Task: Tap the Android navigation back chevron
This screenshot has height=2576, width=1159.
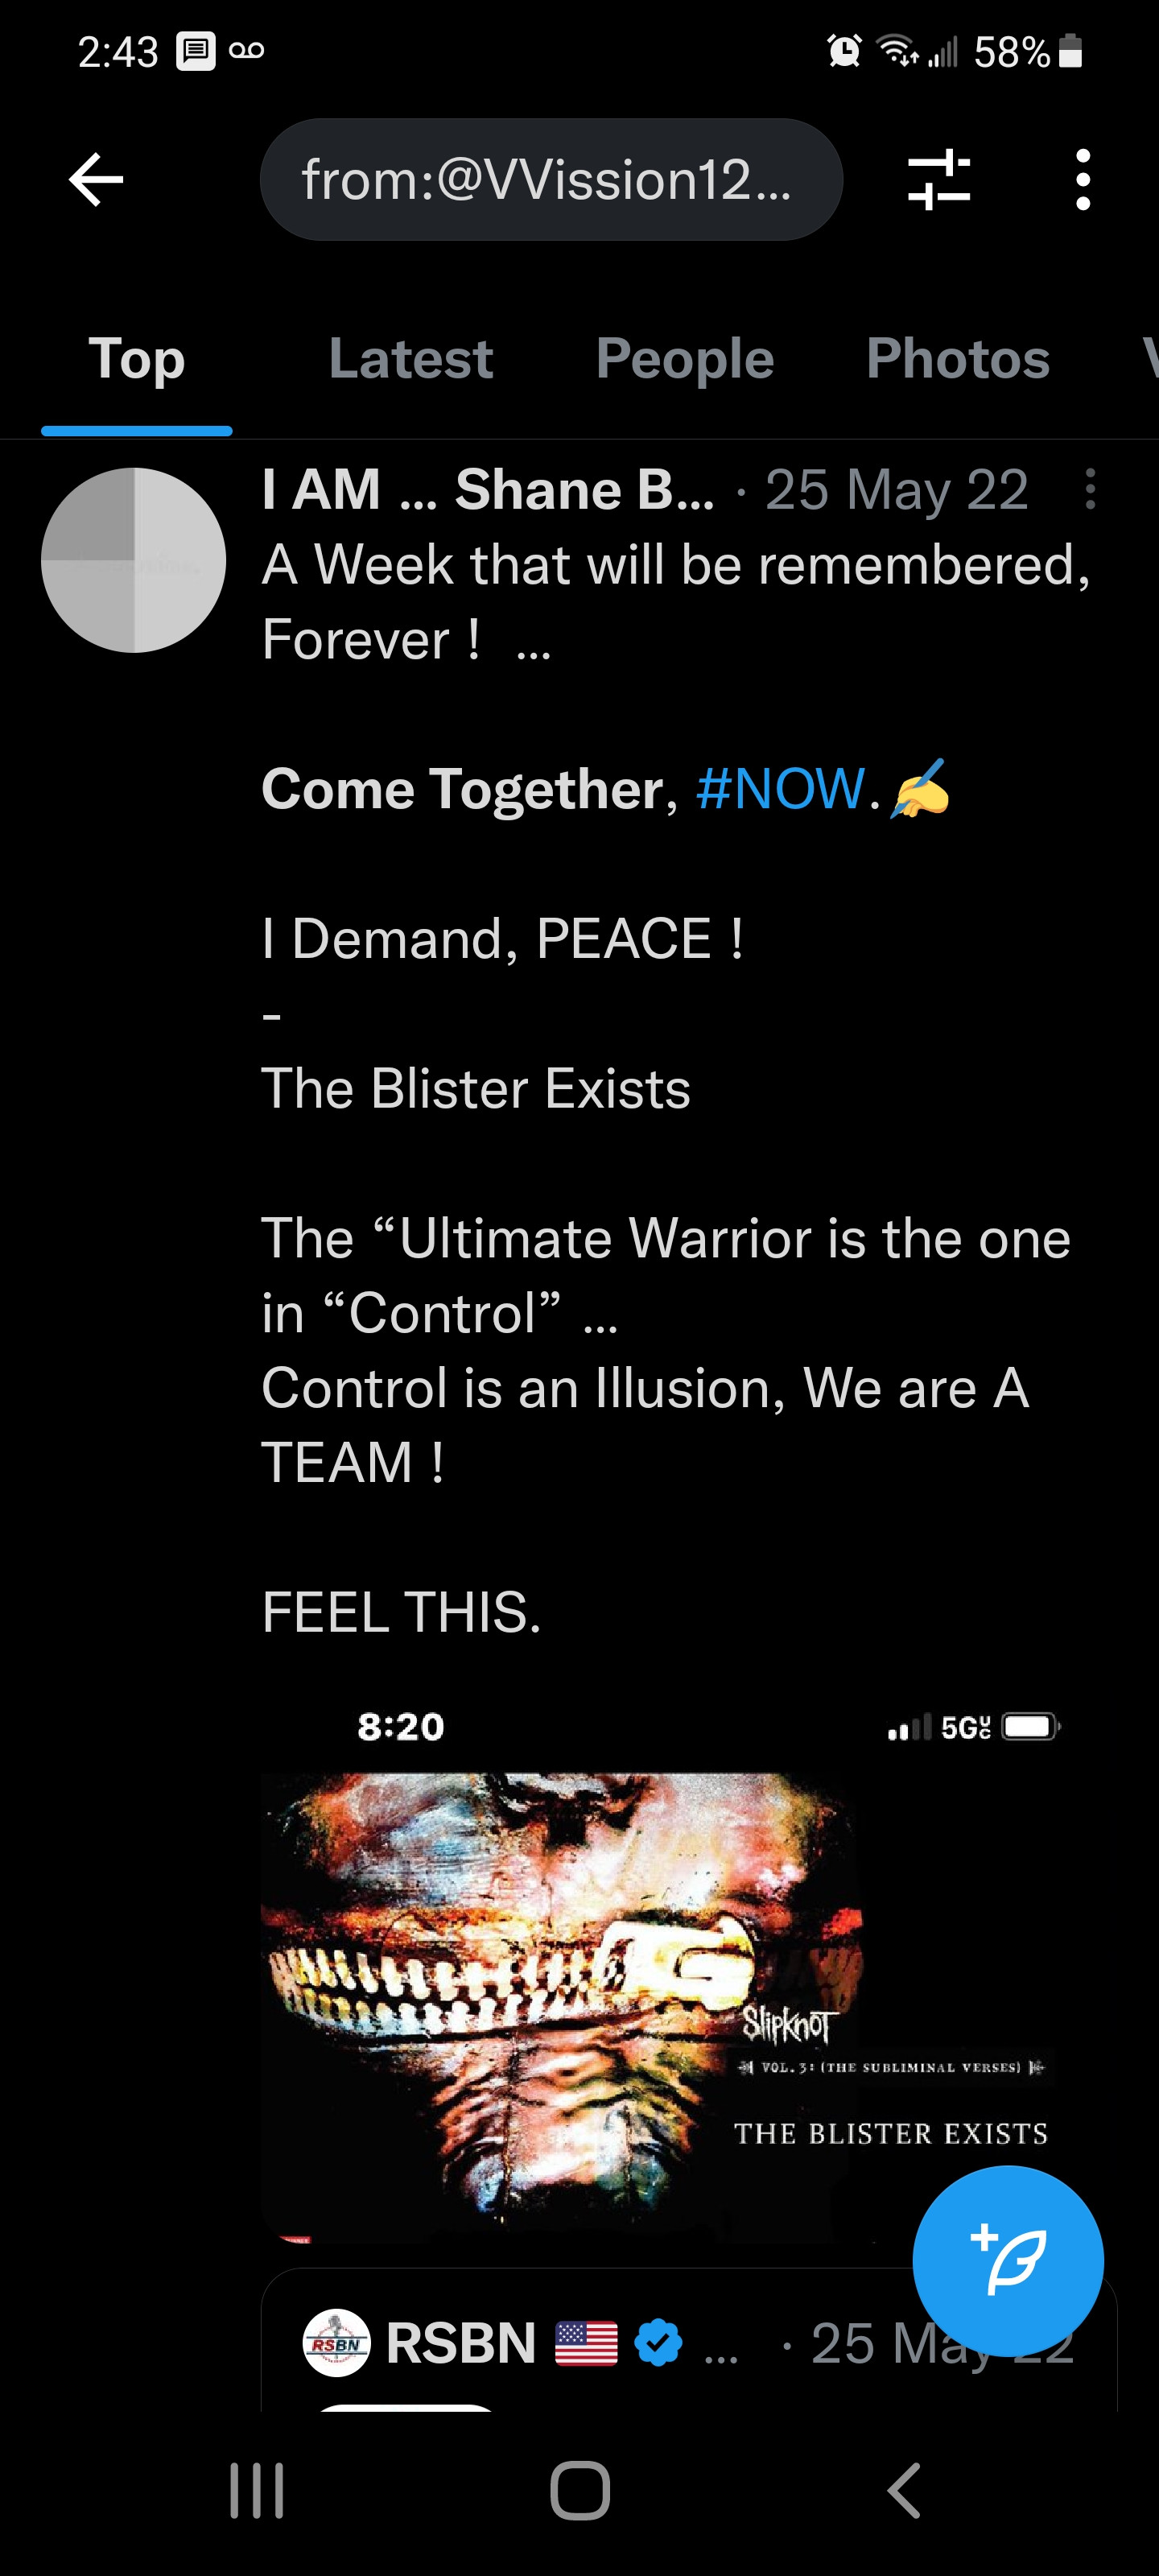Action: (903, 2490)
